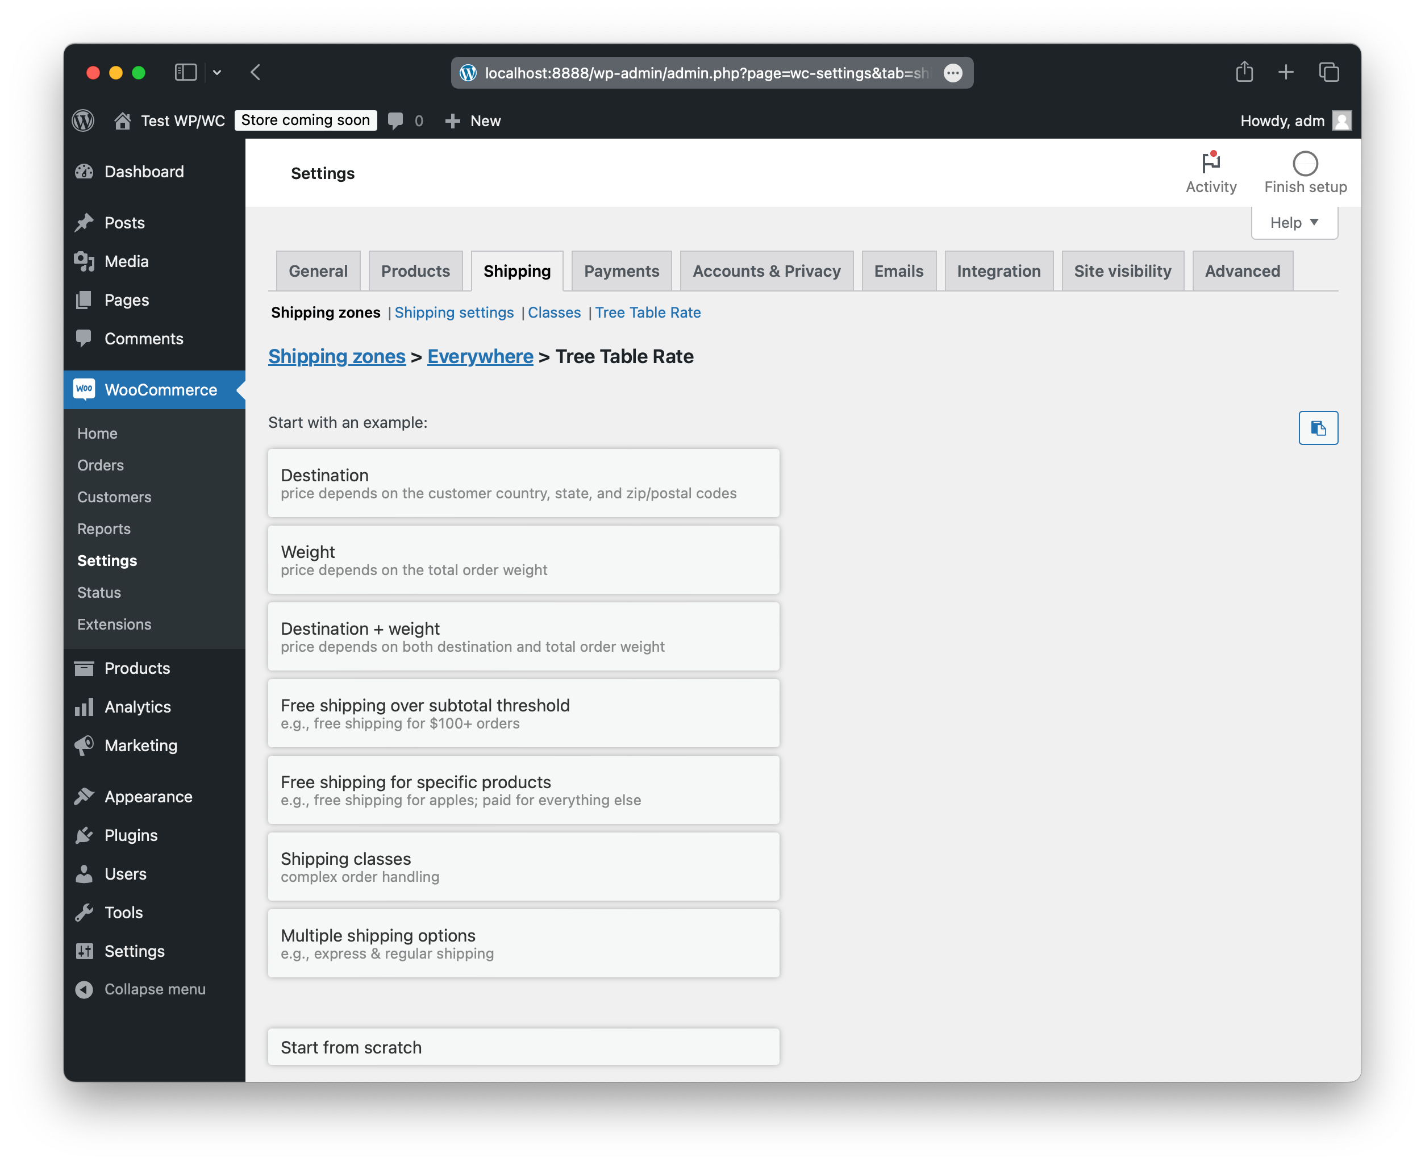Click the browser share icon
The image size is (1425, 1166).
coord(1244,72)
